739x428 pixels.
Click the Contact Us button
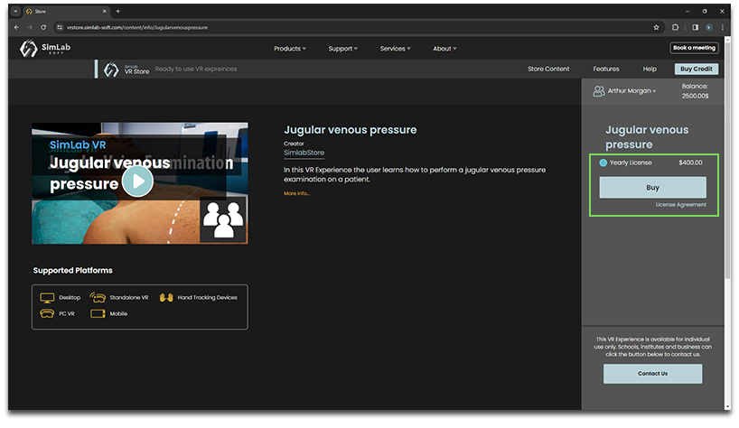coord(652,374)
